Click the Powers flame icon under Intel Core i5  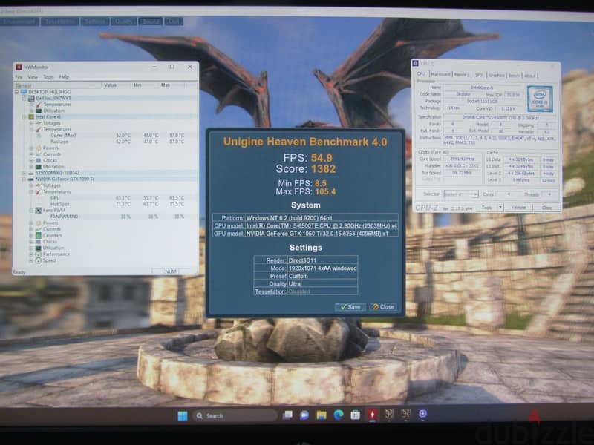pyautogui.click(x=39, y=148)
